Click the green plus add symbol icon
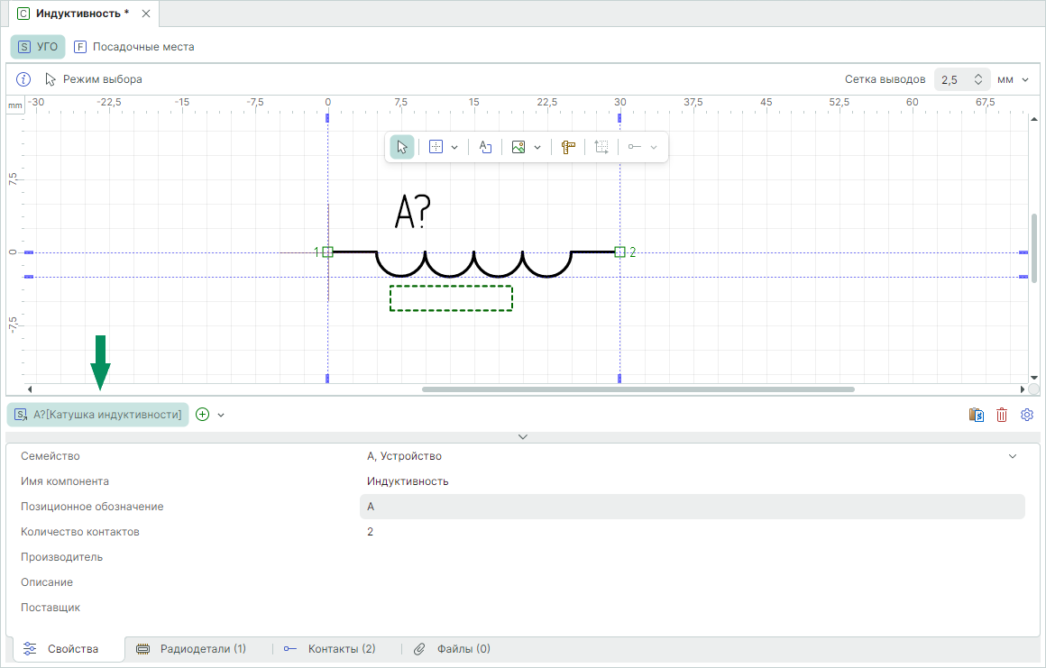 pyautogui.click(x=203, y=415)
